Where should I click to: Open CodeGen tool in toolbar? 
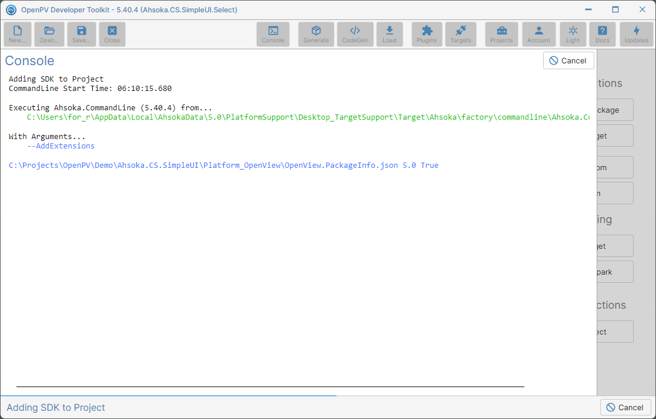pyautogui.click(x=355, y=34)
